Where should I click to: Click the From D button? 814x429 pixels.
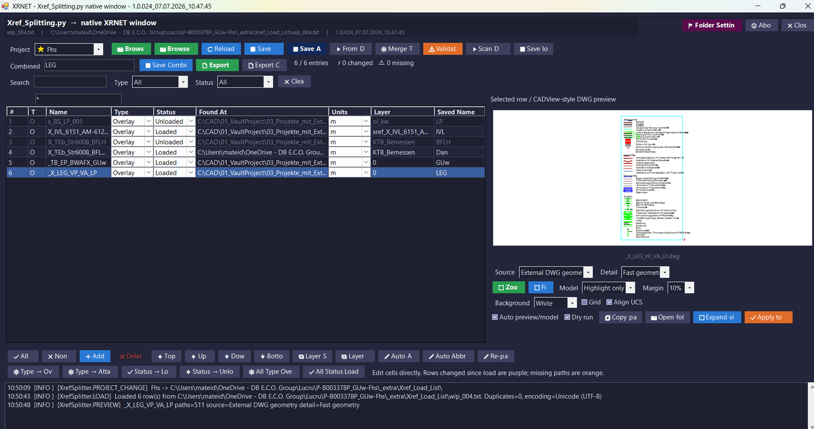350,49
